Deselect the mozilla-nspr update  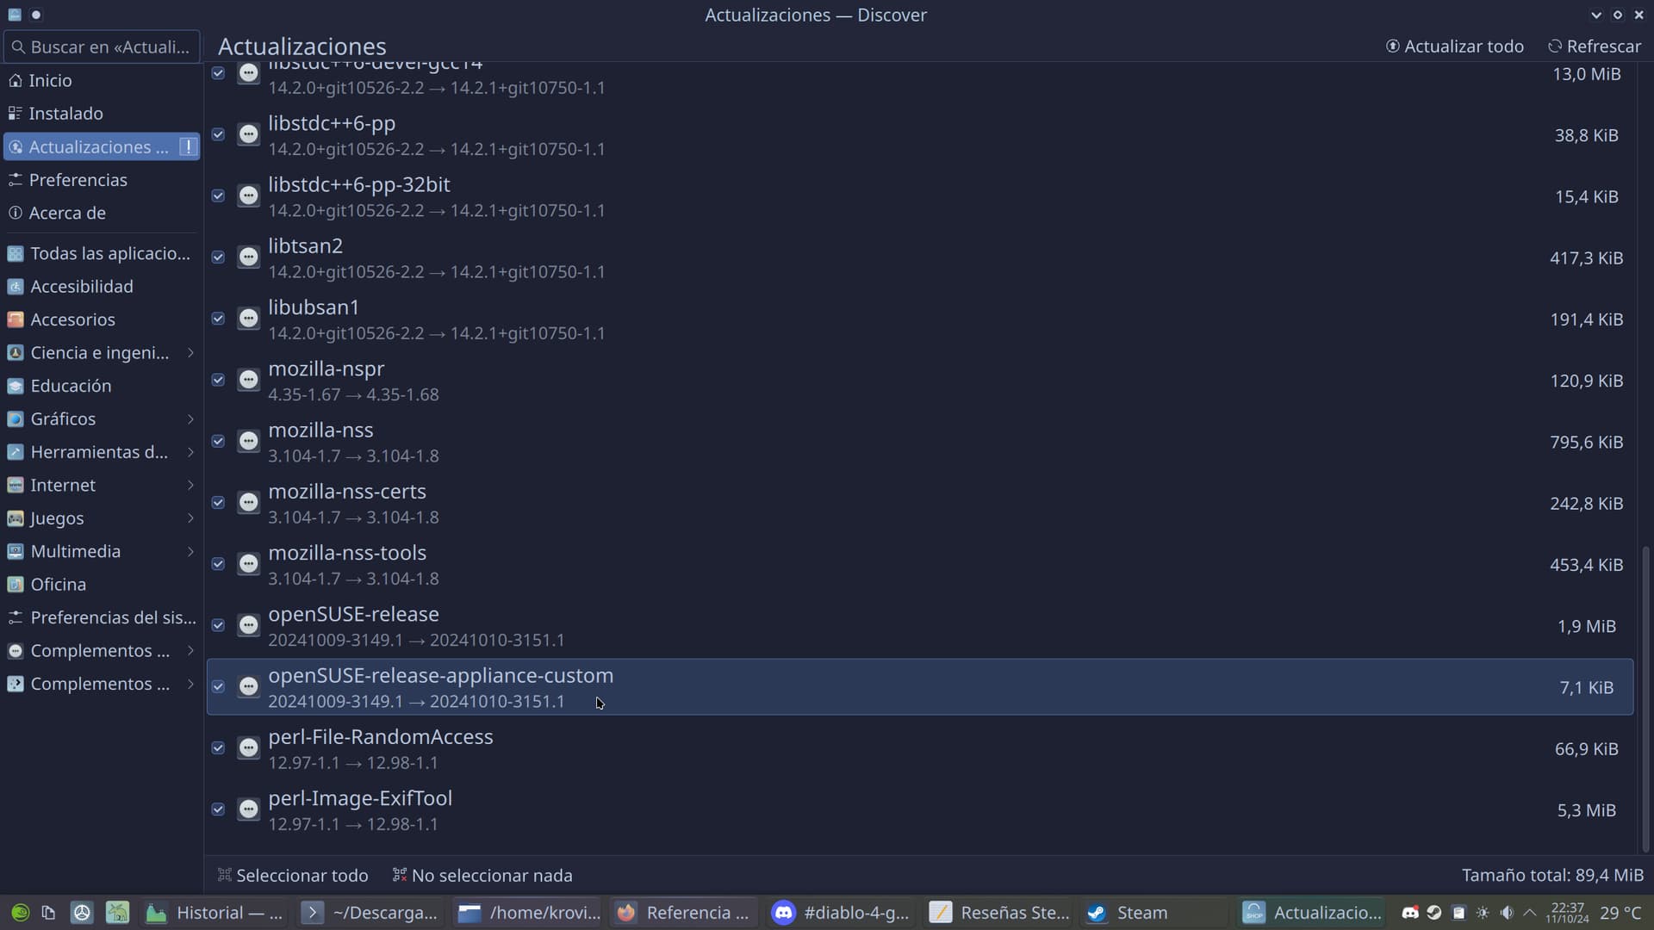[x=218, y=380]
